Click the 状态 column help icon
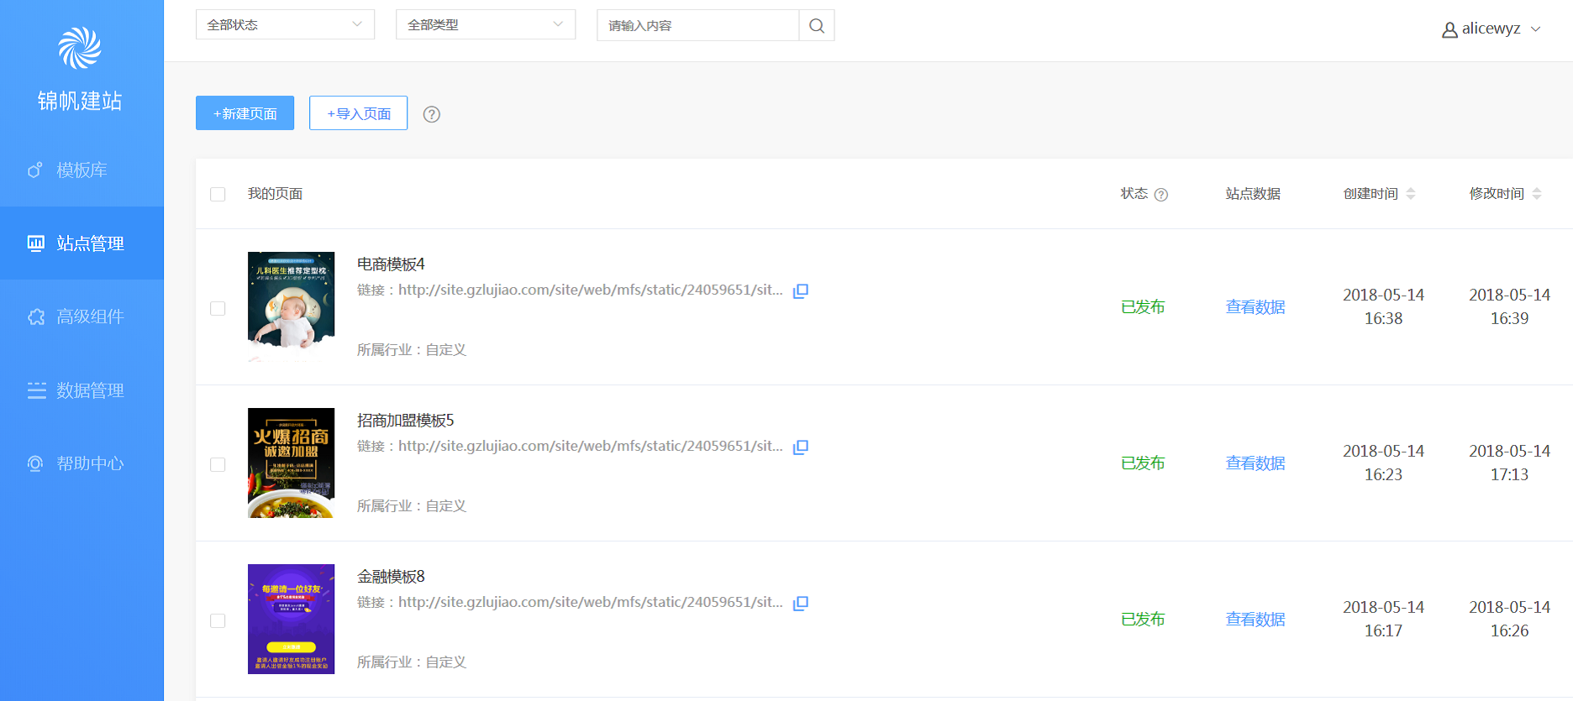 pyautogui.click(x=1161, y=195)
